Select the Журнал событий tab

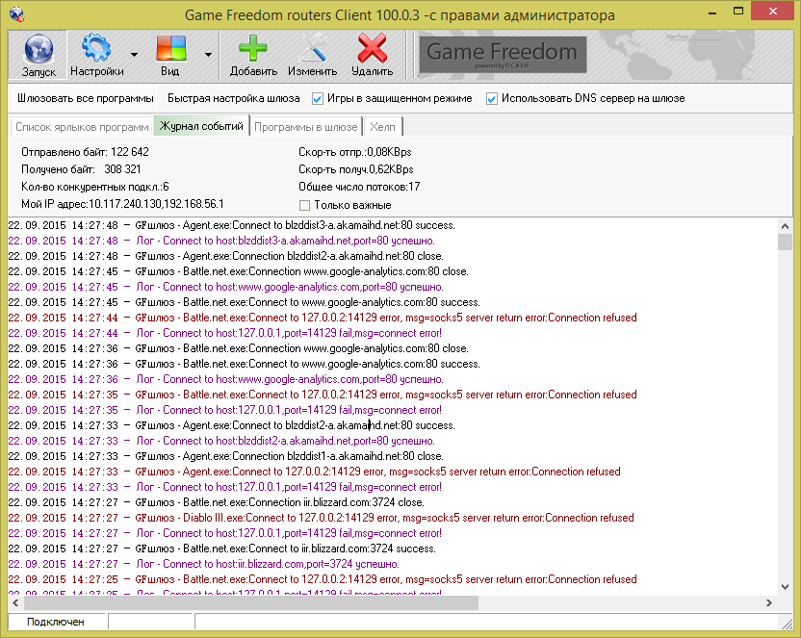pyautogui.click(x=201, y=125)
